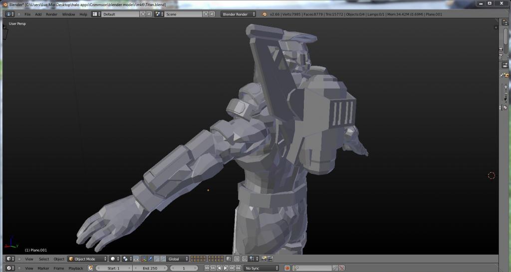Screen dimensions: 511x272
Task: Play the animation in reverse
Action: [219, 268]
